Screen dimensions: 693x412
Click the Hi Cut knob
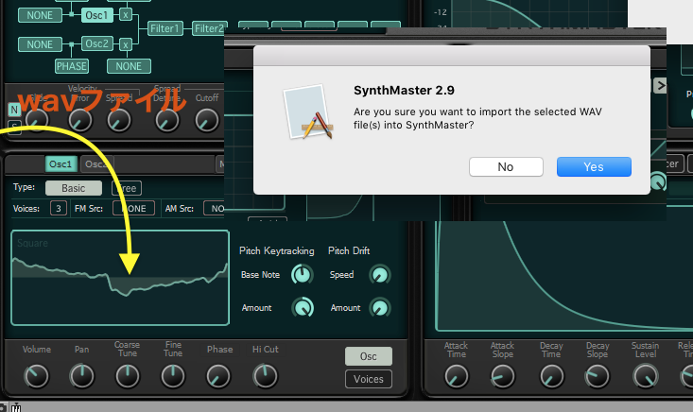pos(265,376)
